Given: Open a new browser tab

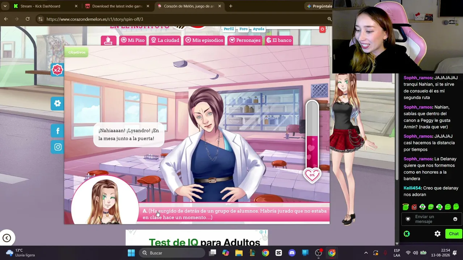Looking at the screenshot, I should click(x=230, y=6).
